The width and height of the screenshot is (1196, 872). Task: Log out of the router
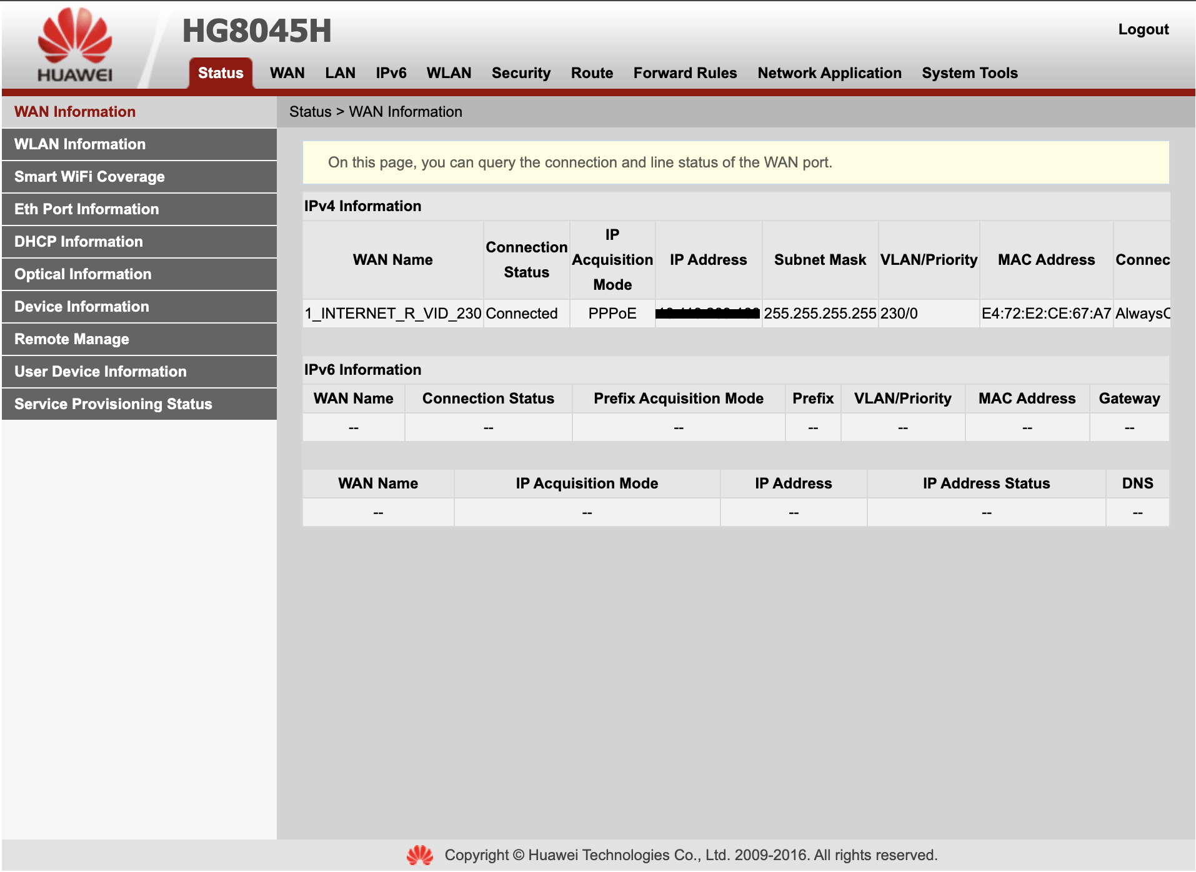[1143, 29]
